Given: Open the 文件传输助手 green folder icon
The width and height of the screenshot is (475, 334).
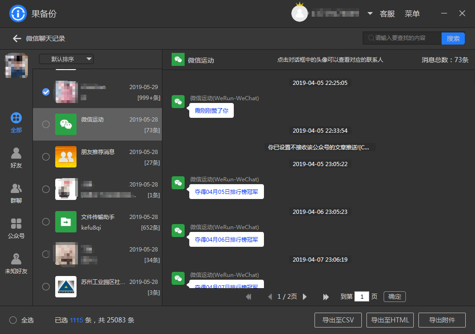Looking at the screenshot, I should 66,222.
